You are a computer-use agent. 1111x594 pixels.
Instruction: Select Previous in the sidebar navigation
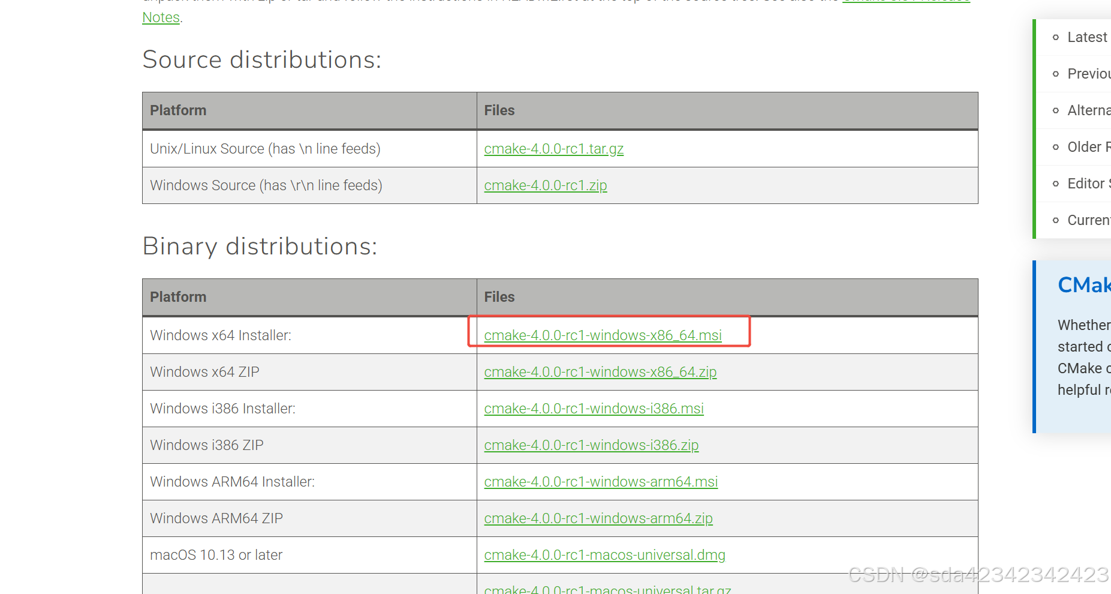point(1088,73)
